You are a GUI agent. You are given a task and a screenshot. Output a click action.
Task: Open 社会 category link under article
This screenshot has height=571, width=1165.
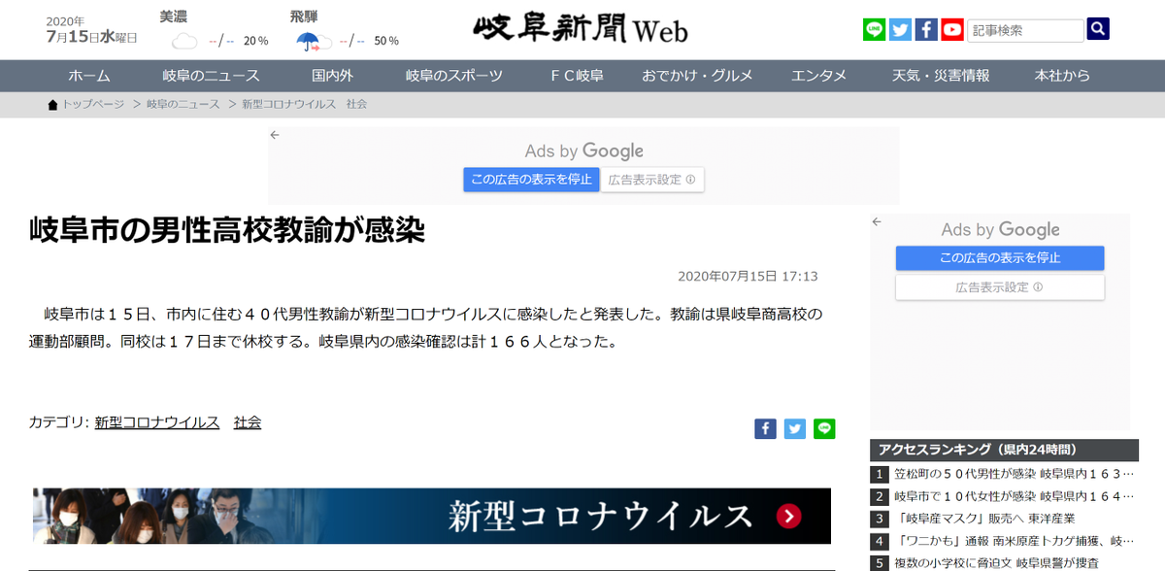(248, 422)
